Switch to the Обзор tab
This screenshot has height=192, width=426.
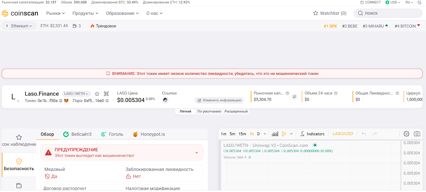[x=47, y=134]
